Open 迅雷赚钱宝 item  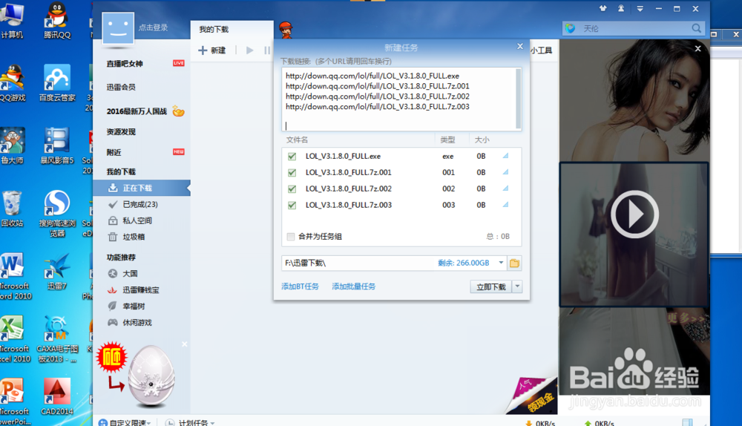click(142, 289)
